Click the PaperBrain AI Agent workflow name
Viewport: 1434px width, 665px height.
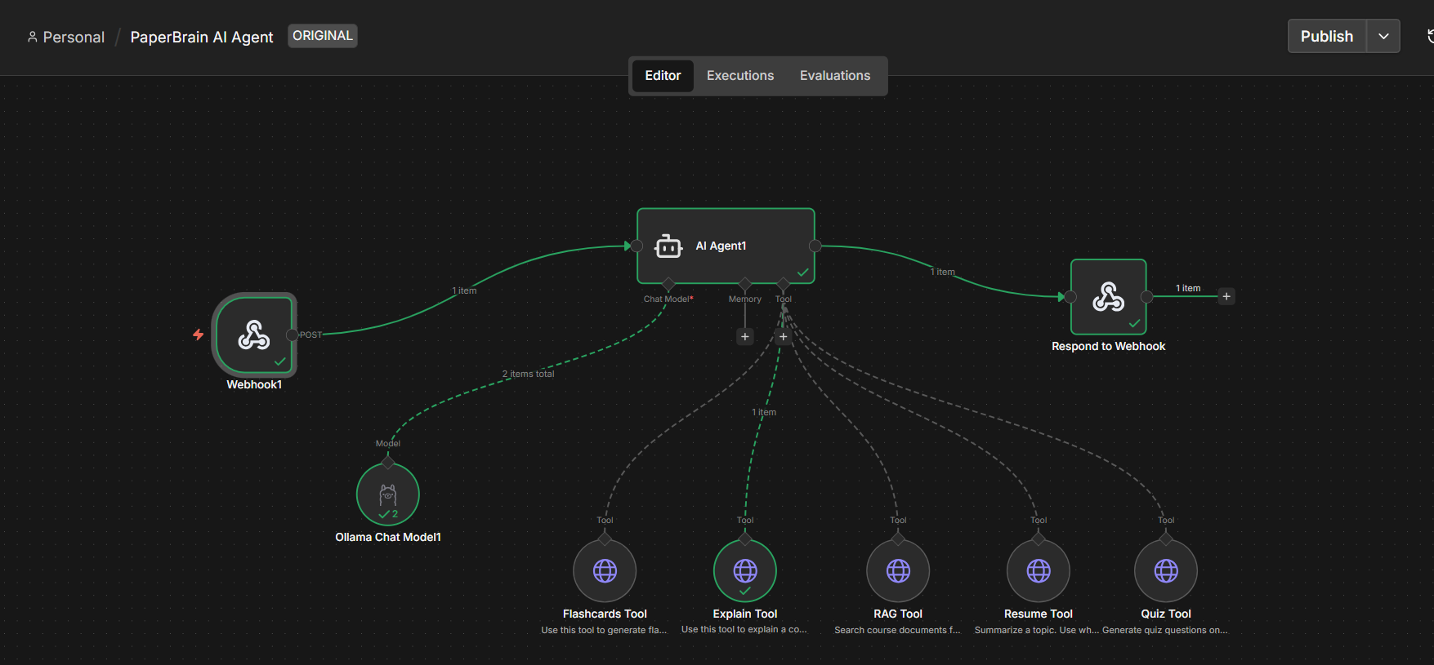202,37
